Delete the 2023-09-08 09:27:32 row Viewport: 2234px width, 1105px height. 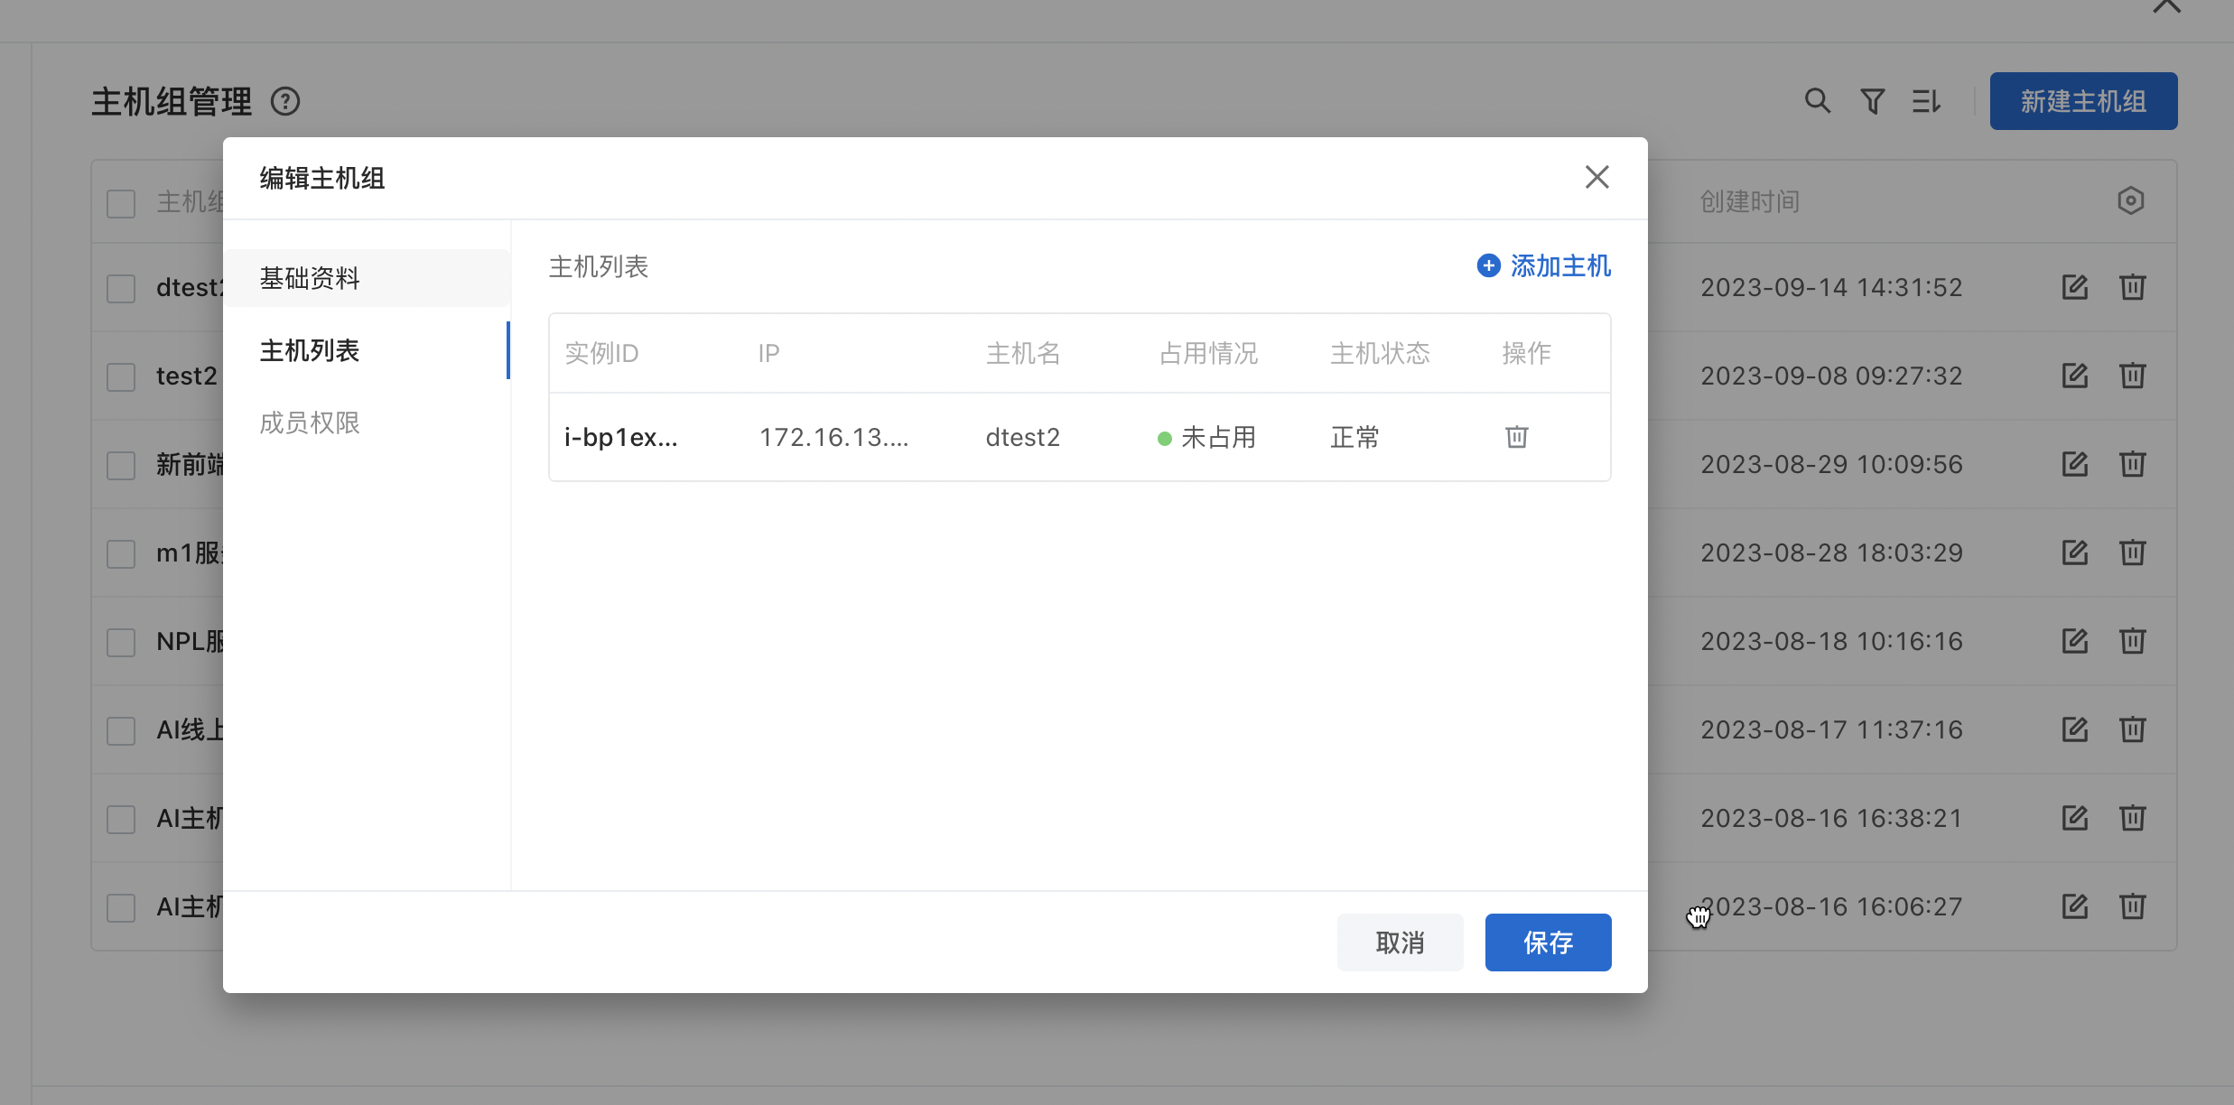point(2132,376)
